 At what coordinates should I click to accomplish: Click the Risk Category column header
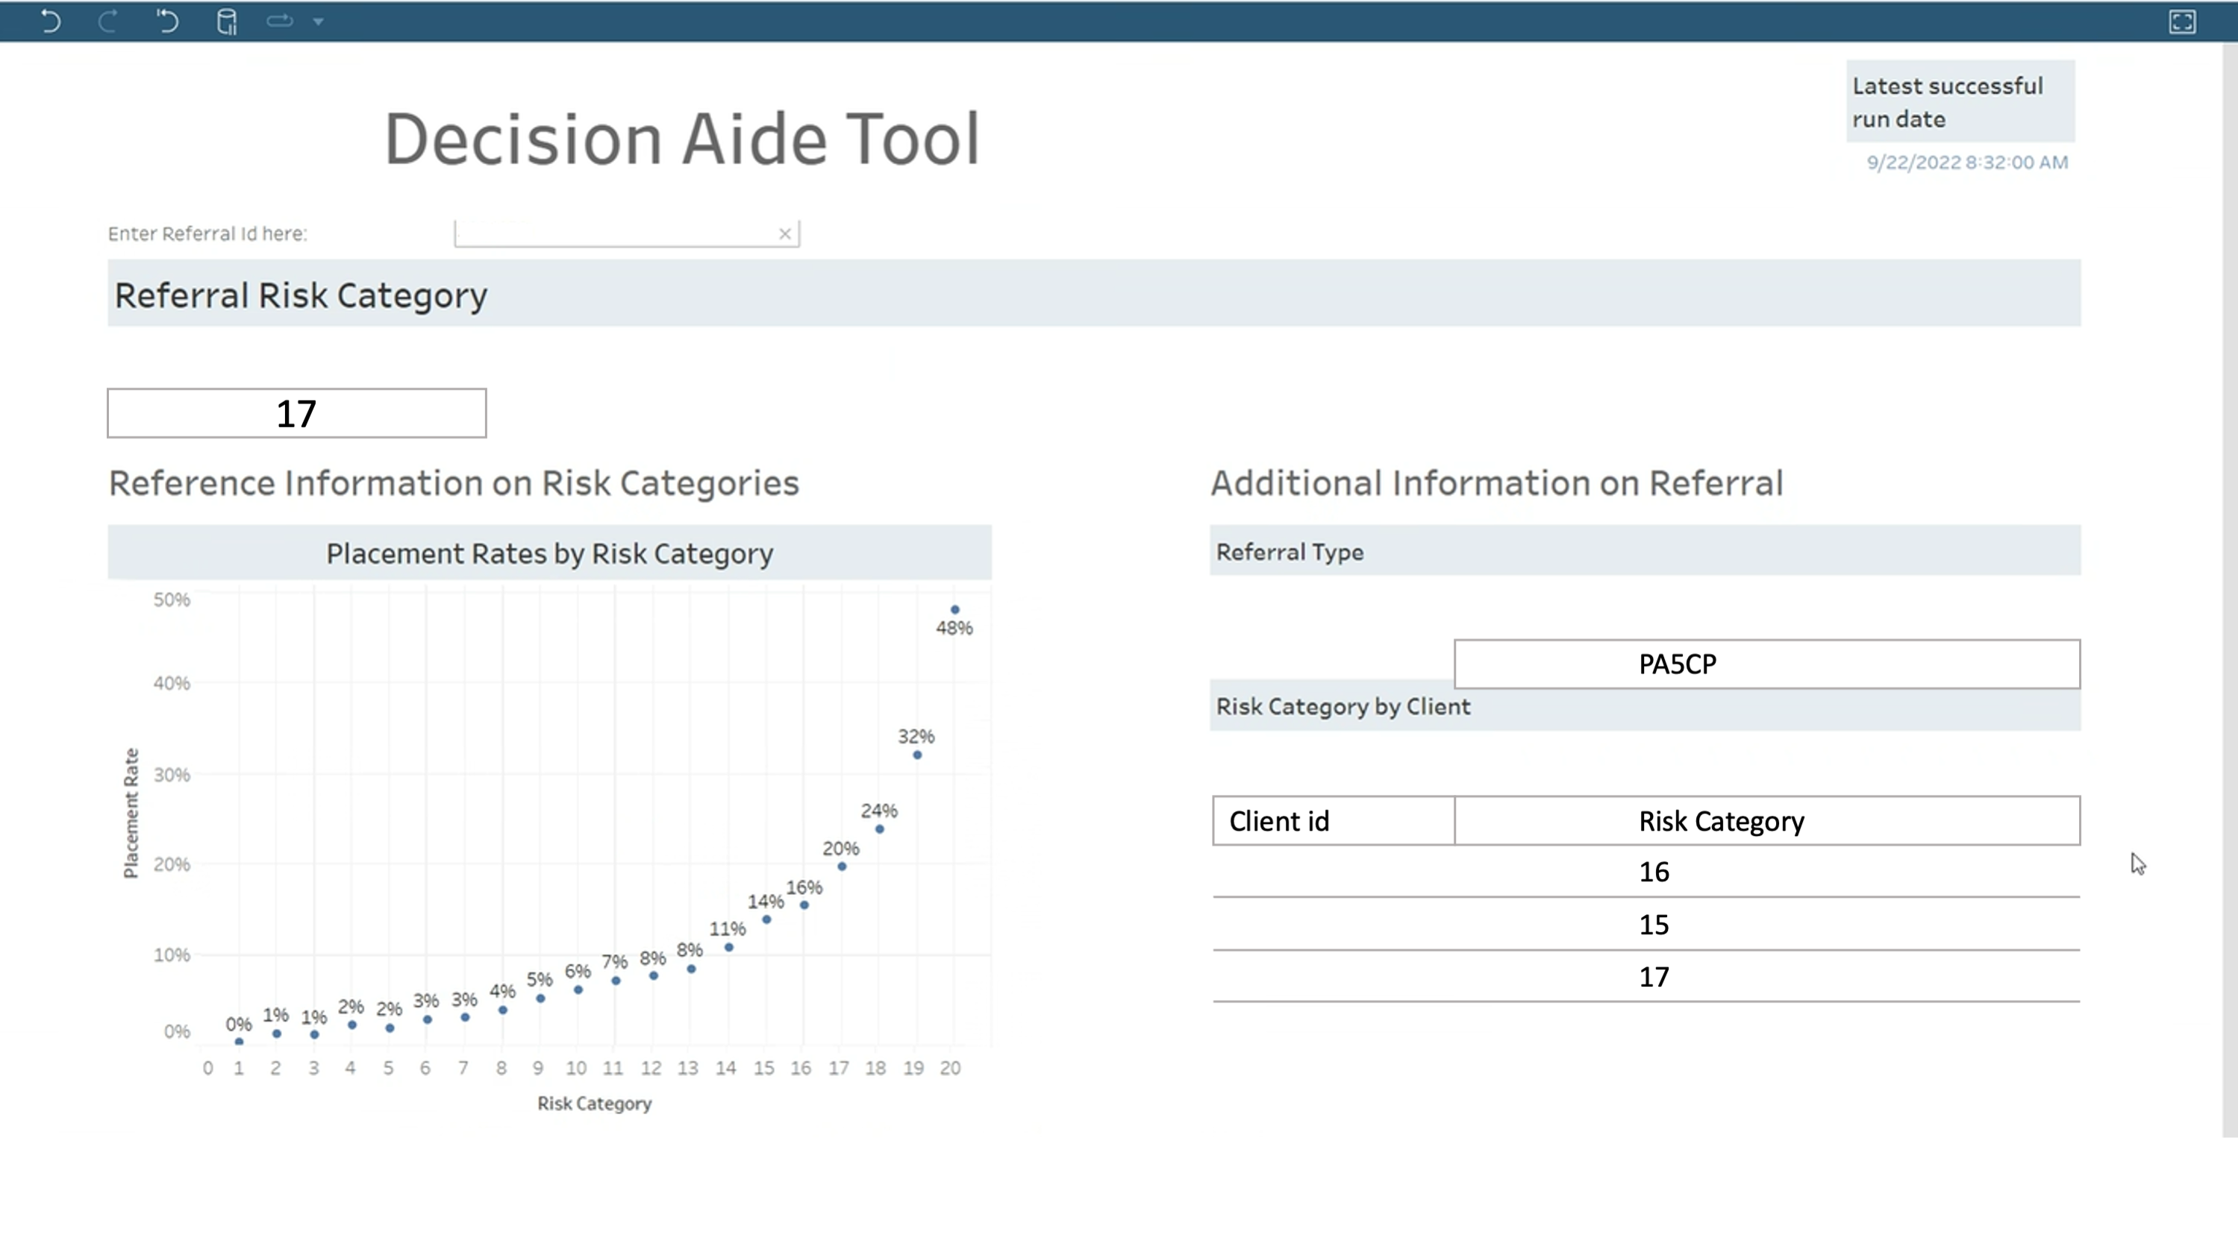click(x=1766, y=820)
